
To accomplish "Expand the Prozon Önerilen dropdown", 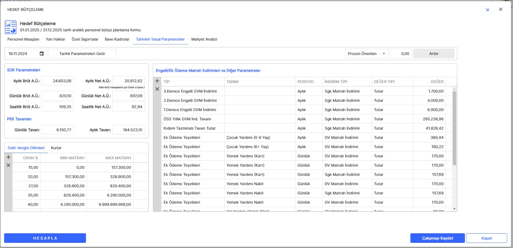I will 383,54.
